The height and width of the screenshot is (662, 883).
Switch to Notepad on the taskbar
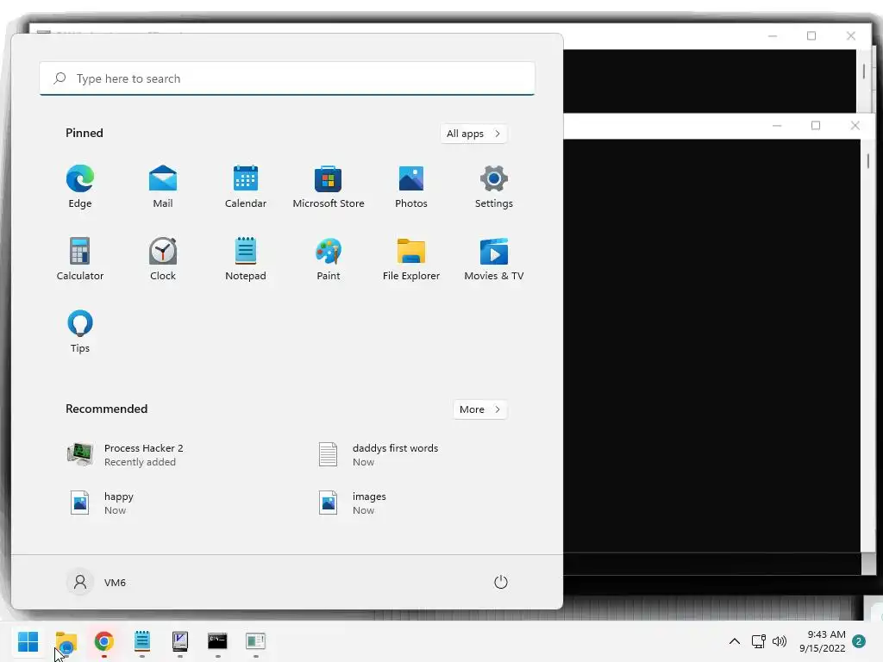point(142,641)
